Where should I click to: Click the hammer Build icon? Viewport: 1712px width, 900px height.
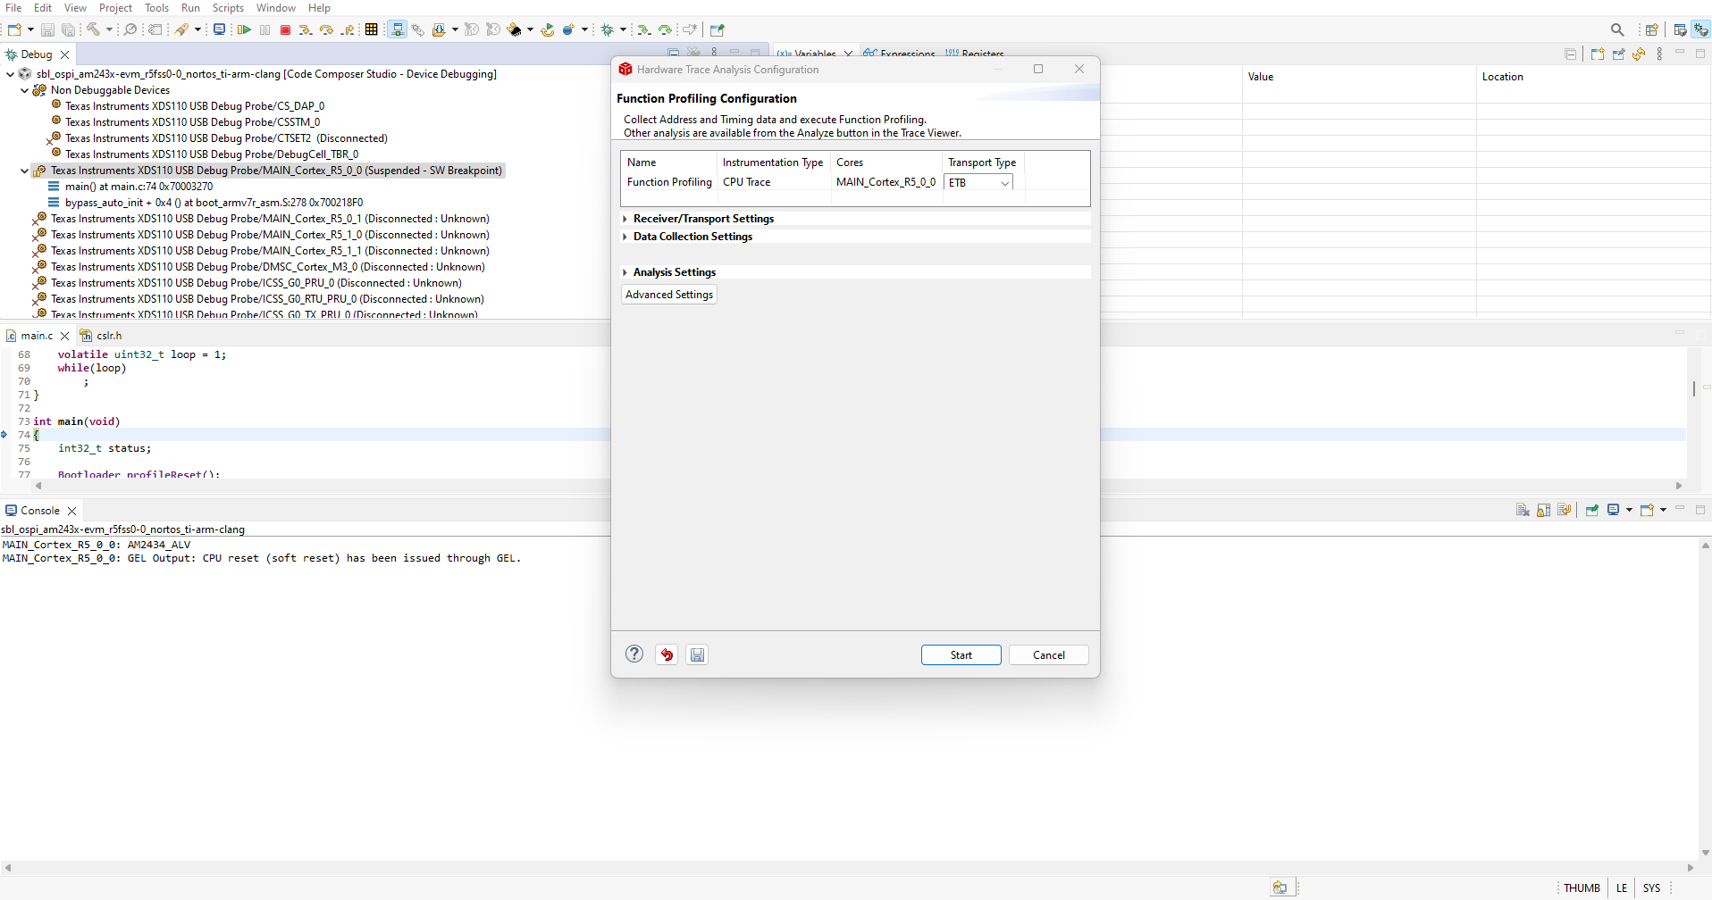click(x=93, y=29)
